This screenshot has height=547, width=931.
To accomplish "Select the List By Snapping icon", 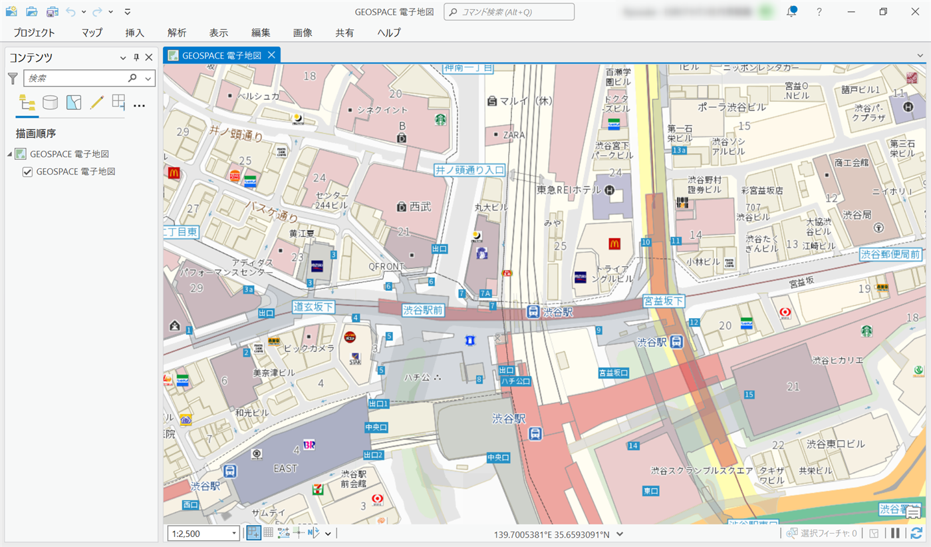I will 118,102.
